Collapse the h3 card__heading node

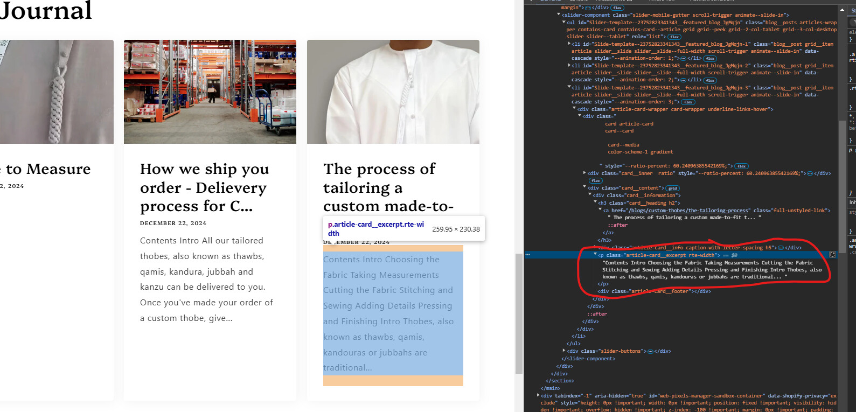pos(595,202)
